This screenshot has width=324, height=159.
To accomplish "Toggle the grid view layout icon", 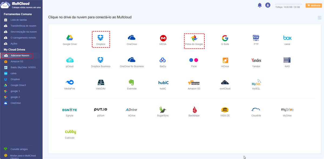I will point(320,18).
